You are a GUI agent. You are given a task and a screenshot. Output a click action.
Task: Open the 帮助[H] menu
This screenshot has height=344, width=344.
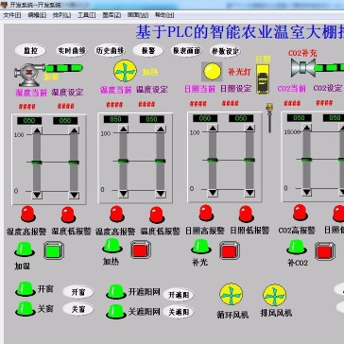164,15
